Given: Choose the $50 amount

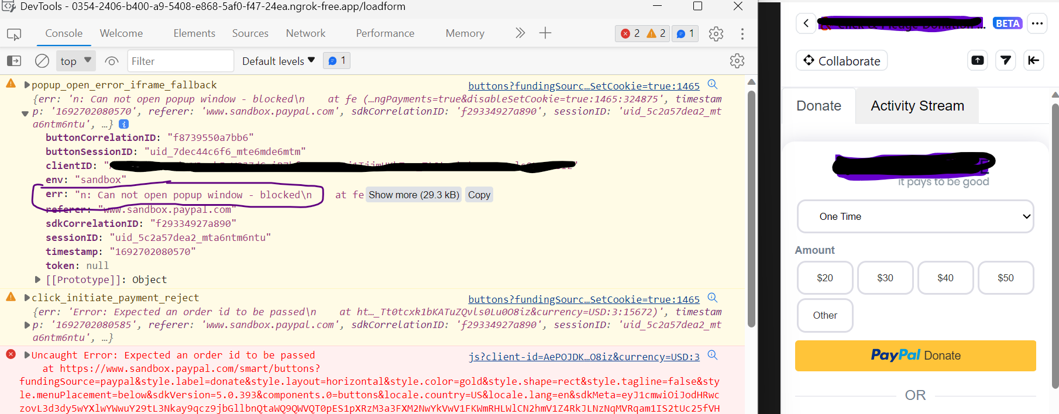Looking at the screenshot, I should click(1006, 278).
